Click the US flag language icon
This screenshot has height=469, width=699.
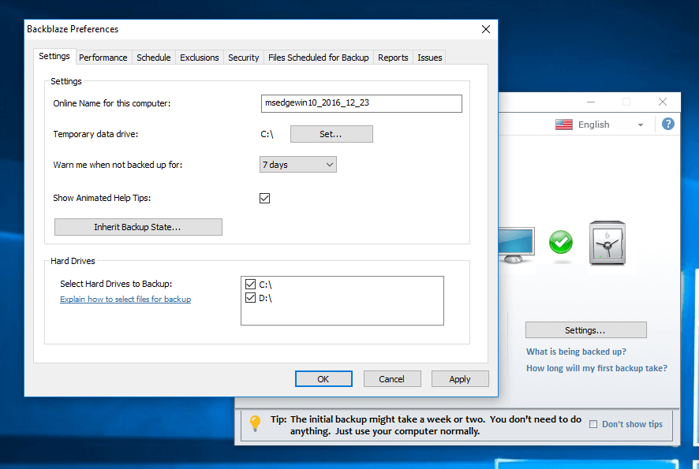[x=563, y=125]
